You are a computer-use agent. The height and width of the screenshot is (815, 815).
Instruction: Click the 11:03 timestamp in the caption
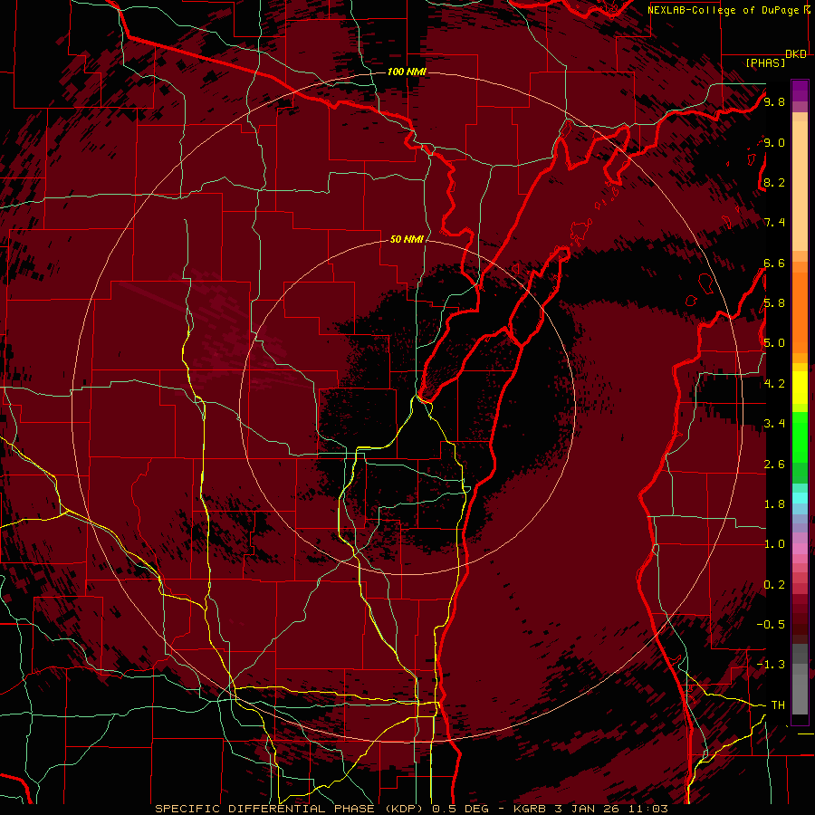pyautogui.click(x=649, y=809)
